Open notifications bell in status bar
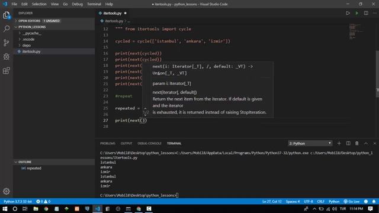 click(374, 201)
